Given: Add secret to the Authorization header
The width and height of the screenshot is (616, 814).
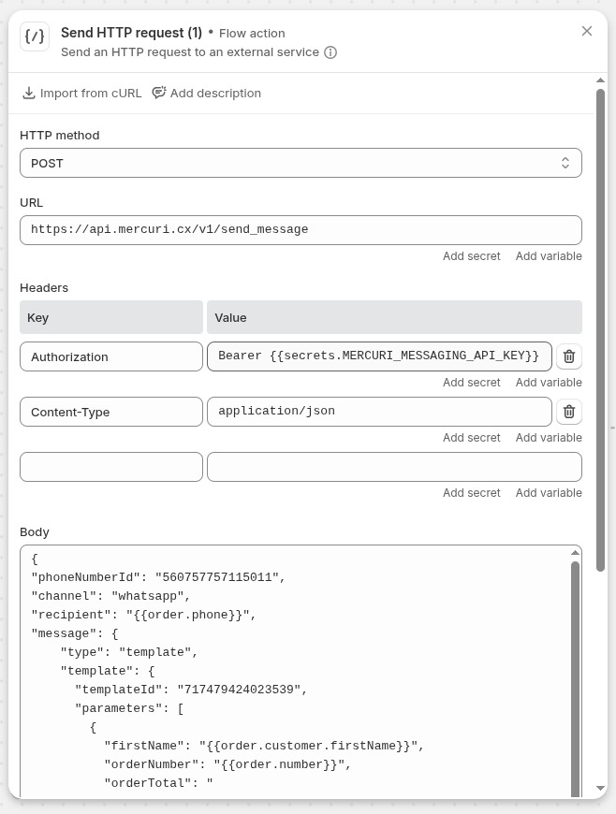Looking at the screenshot, I should (471, 383).
